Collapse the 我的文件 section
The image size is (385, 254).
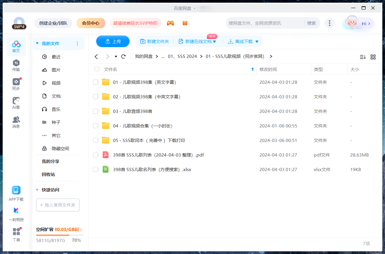pyautogui.click(x=37, y=43)
